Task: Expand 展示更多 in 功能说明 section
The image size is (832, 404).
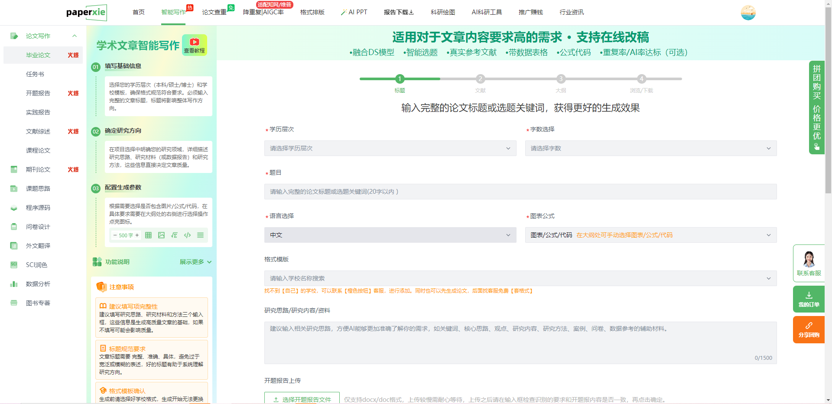Action: pos(195,262)
